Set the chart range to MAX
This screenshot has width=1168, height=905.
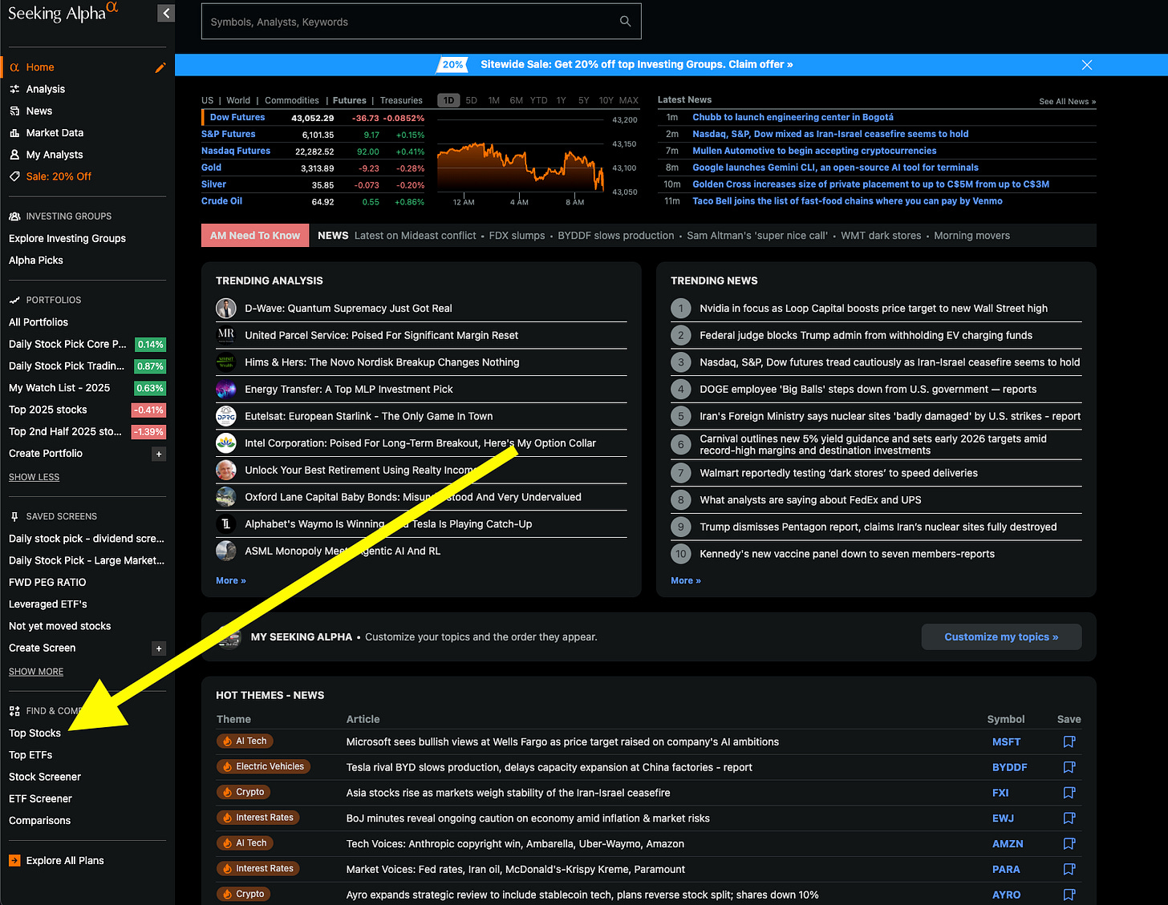(x=629, y=101)
